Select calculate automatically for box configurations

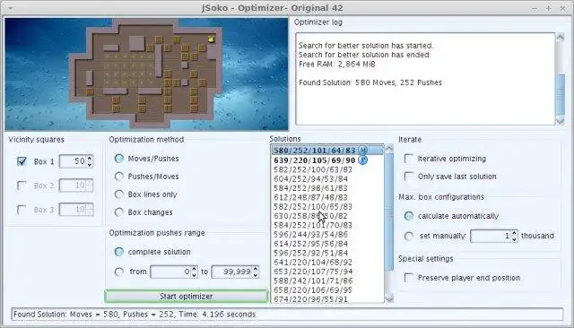pos(409,216)
